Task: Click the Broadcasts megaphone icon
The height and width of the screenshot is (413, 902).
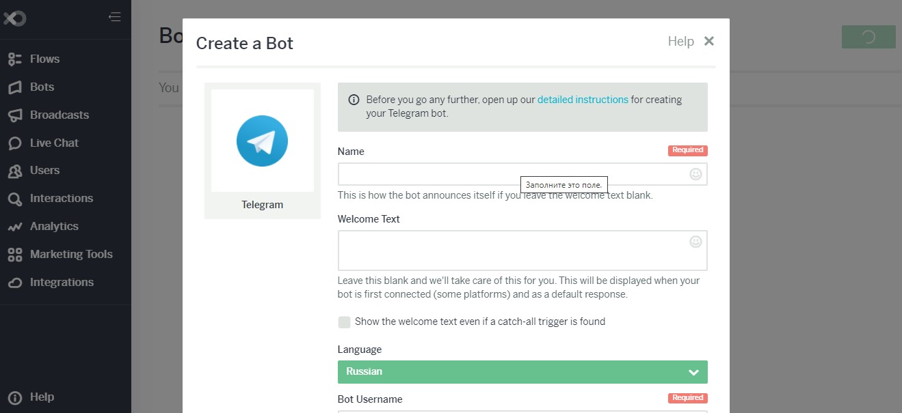Action: (x=15, y=115)
